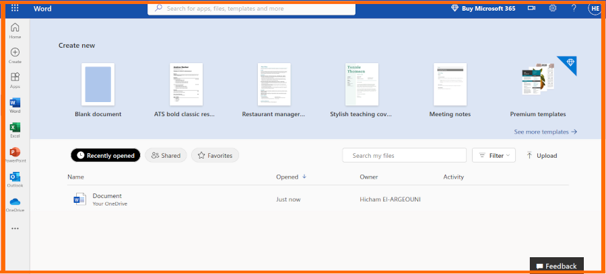Show more apps via ellipsis icon

click(x=15, y=228)
